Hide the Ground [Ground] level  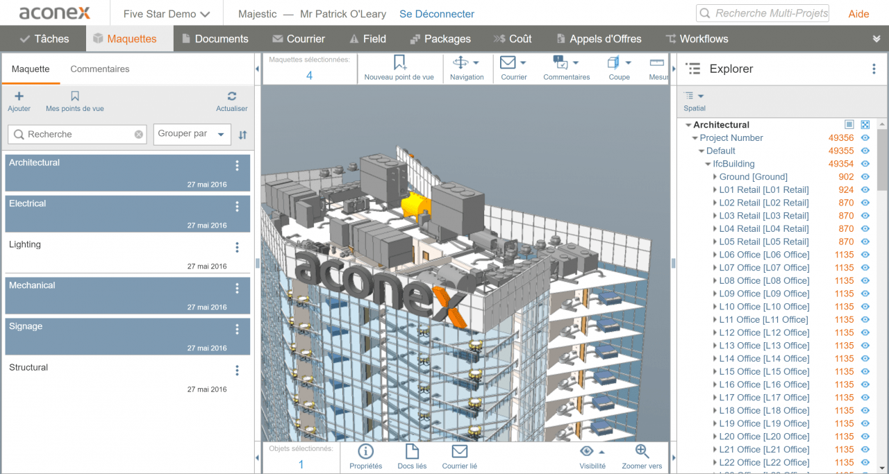click(x=865, y=177)
